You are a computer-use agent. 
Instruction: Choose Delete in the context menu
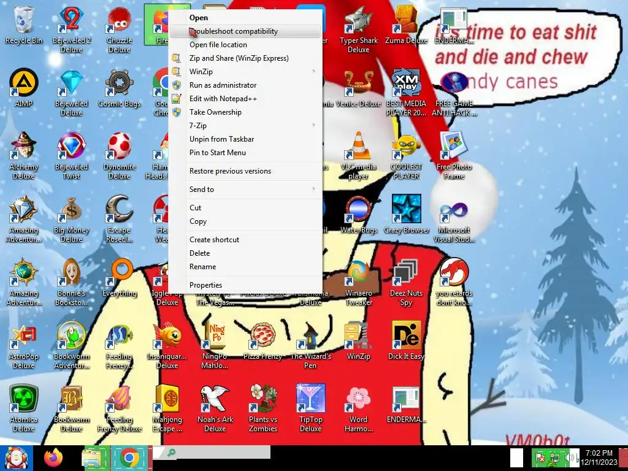click(x=245, y=253)
